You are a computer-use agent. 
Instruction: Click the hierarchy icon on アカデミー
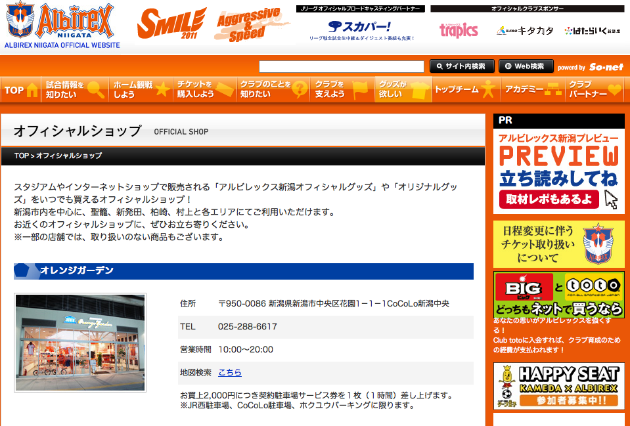pyautogui.click(x=552, y=90)
